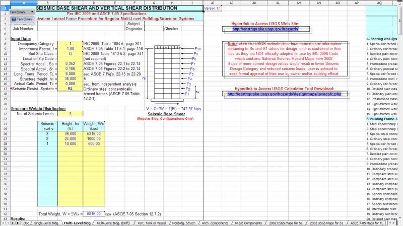This screenshot has height=226, width=403.
Task: Click the empty Checker field cell
Action: (192, 29)
